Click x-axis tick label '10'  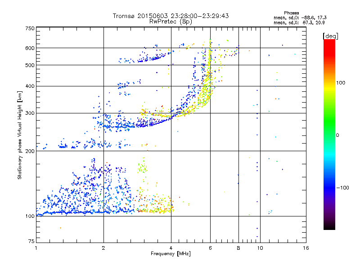click(260, 248)
